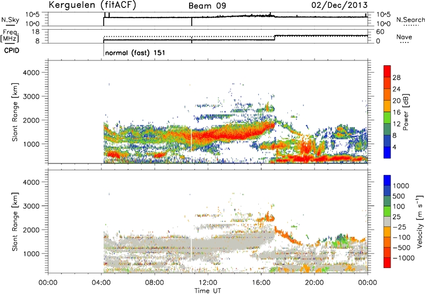Click the "2000" tick on the power panel
The height and width of the screenshot is (294, 425).
(31, 120)
